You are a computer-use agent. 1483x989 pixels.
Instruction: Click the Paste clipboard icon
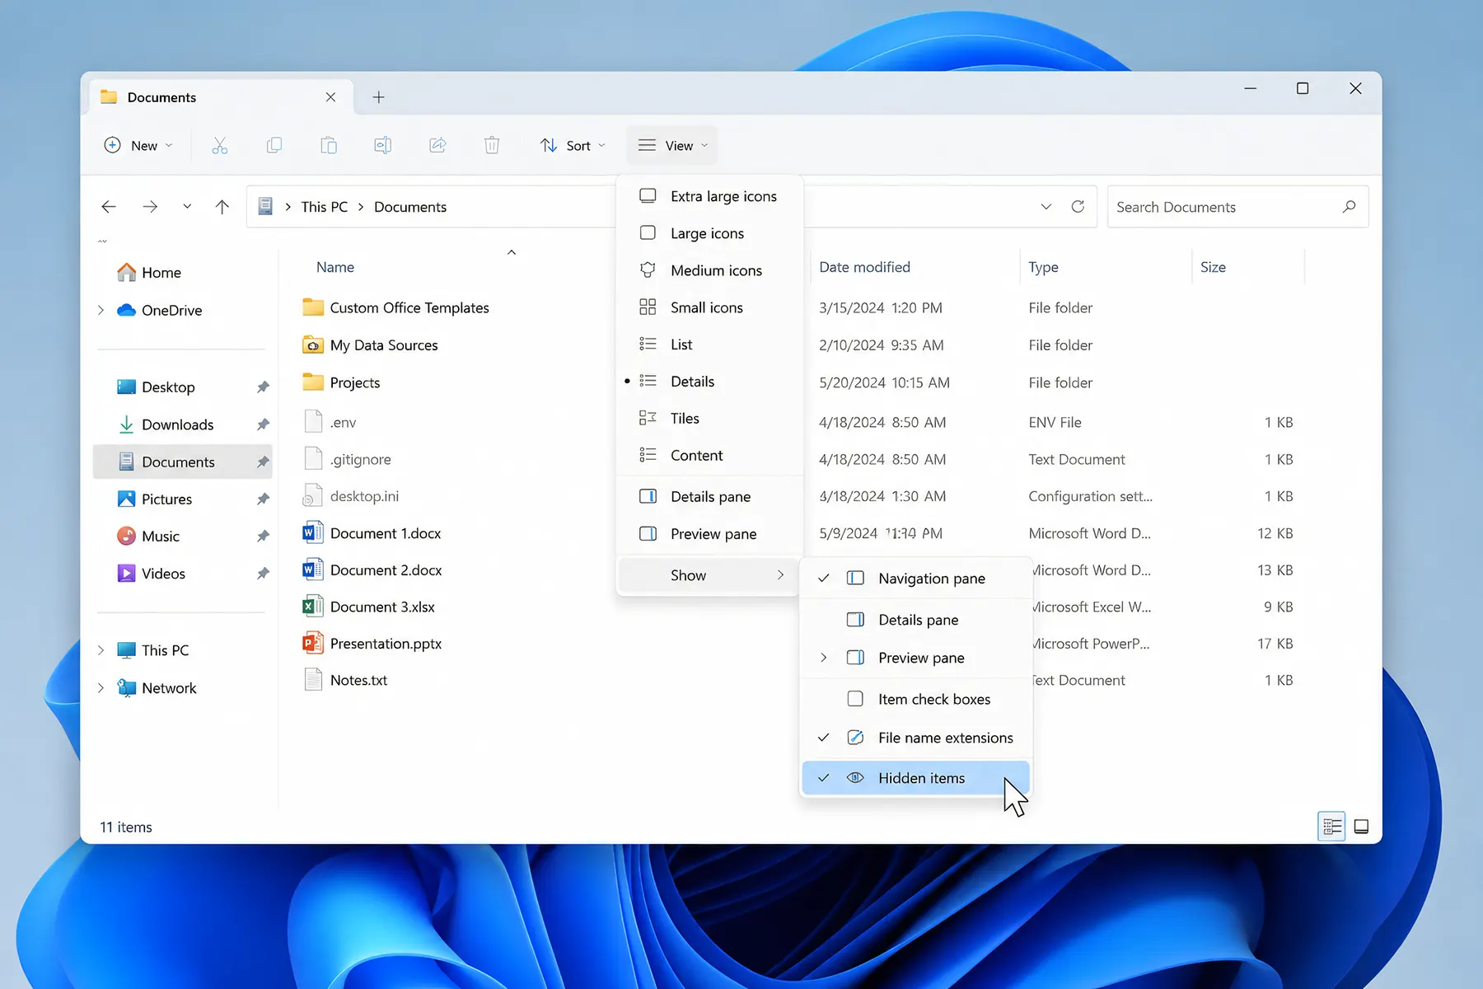tap(329, 146)
